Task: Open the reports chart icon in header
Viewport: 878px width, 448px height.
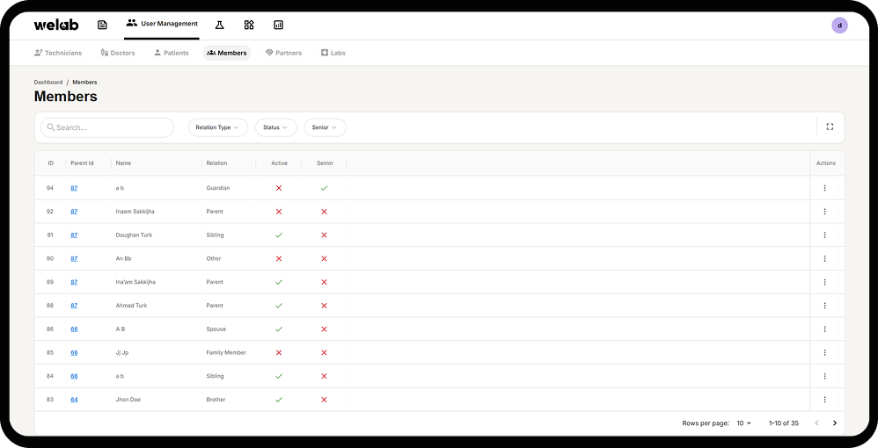Action: 278,25
